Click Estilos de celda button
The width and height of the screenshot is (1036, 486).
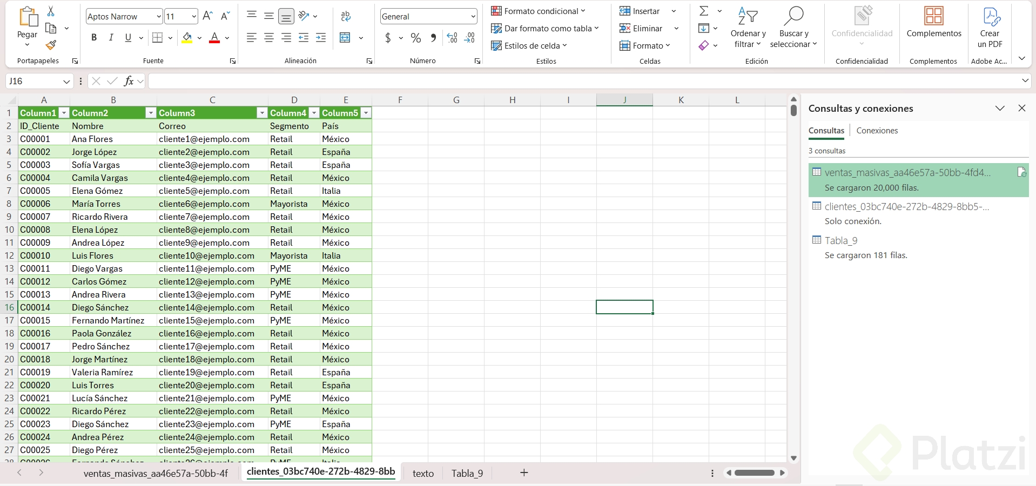coord(529,45)
